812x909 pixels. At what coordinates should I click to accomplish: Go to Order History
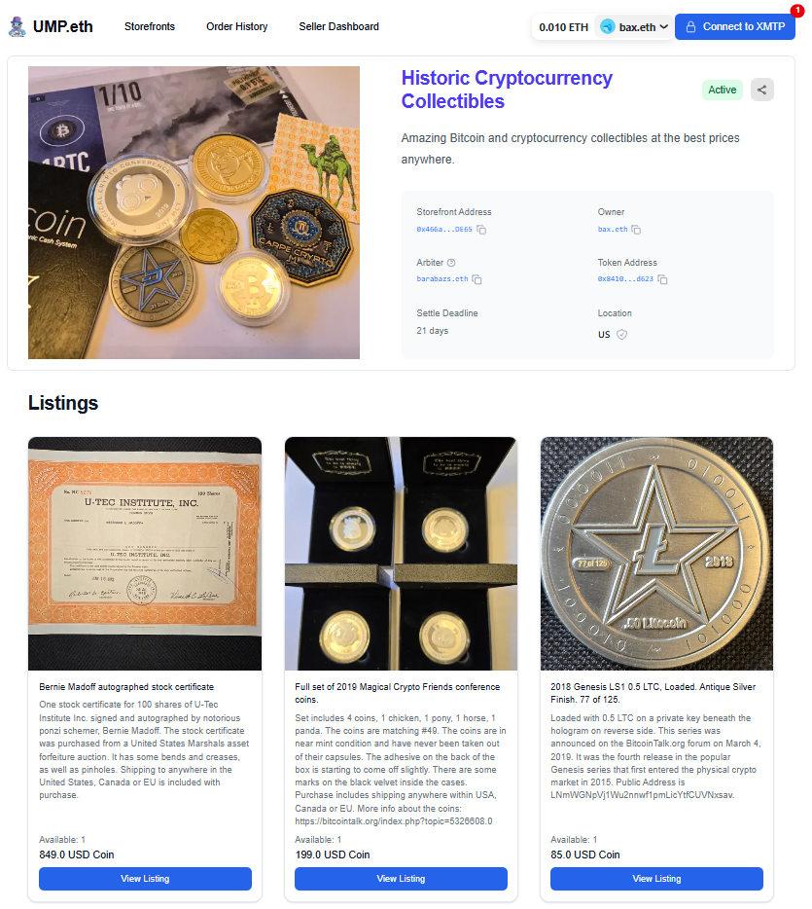tap(237, 26)
